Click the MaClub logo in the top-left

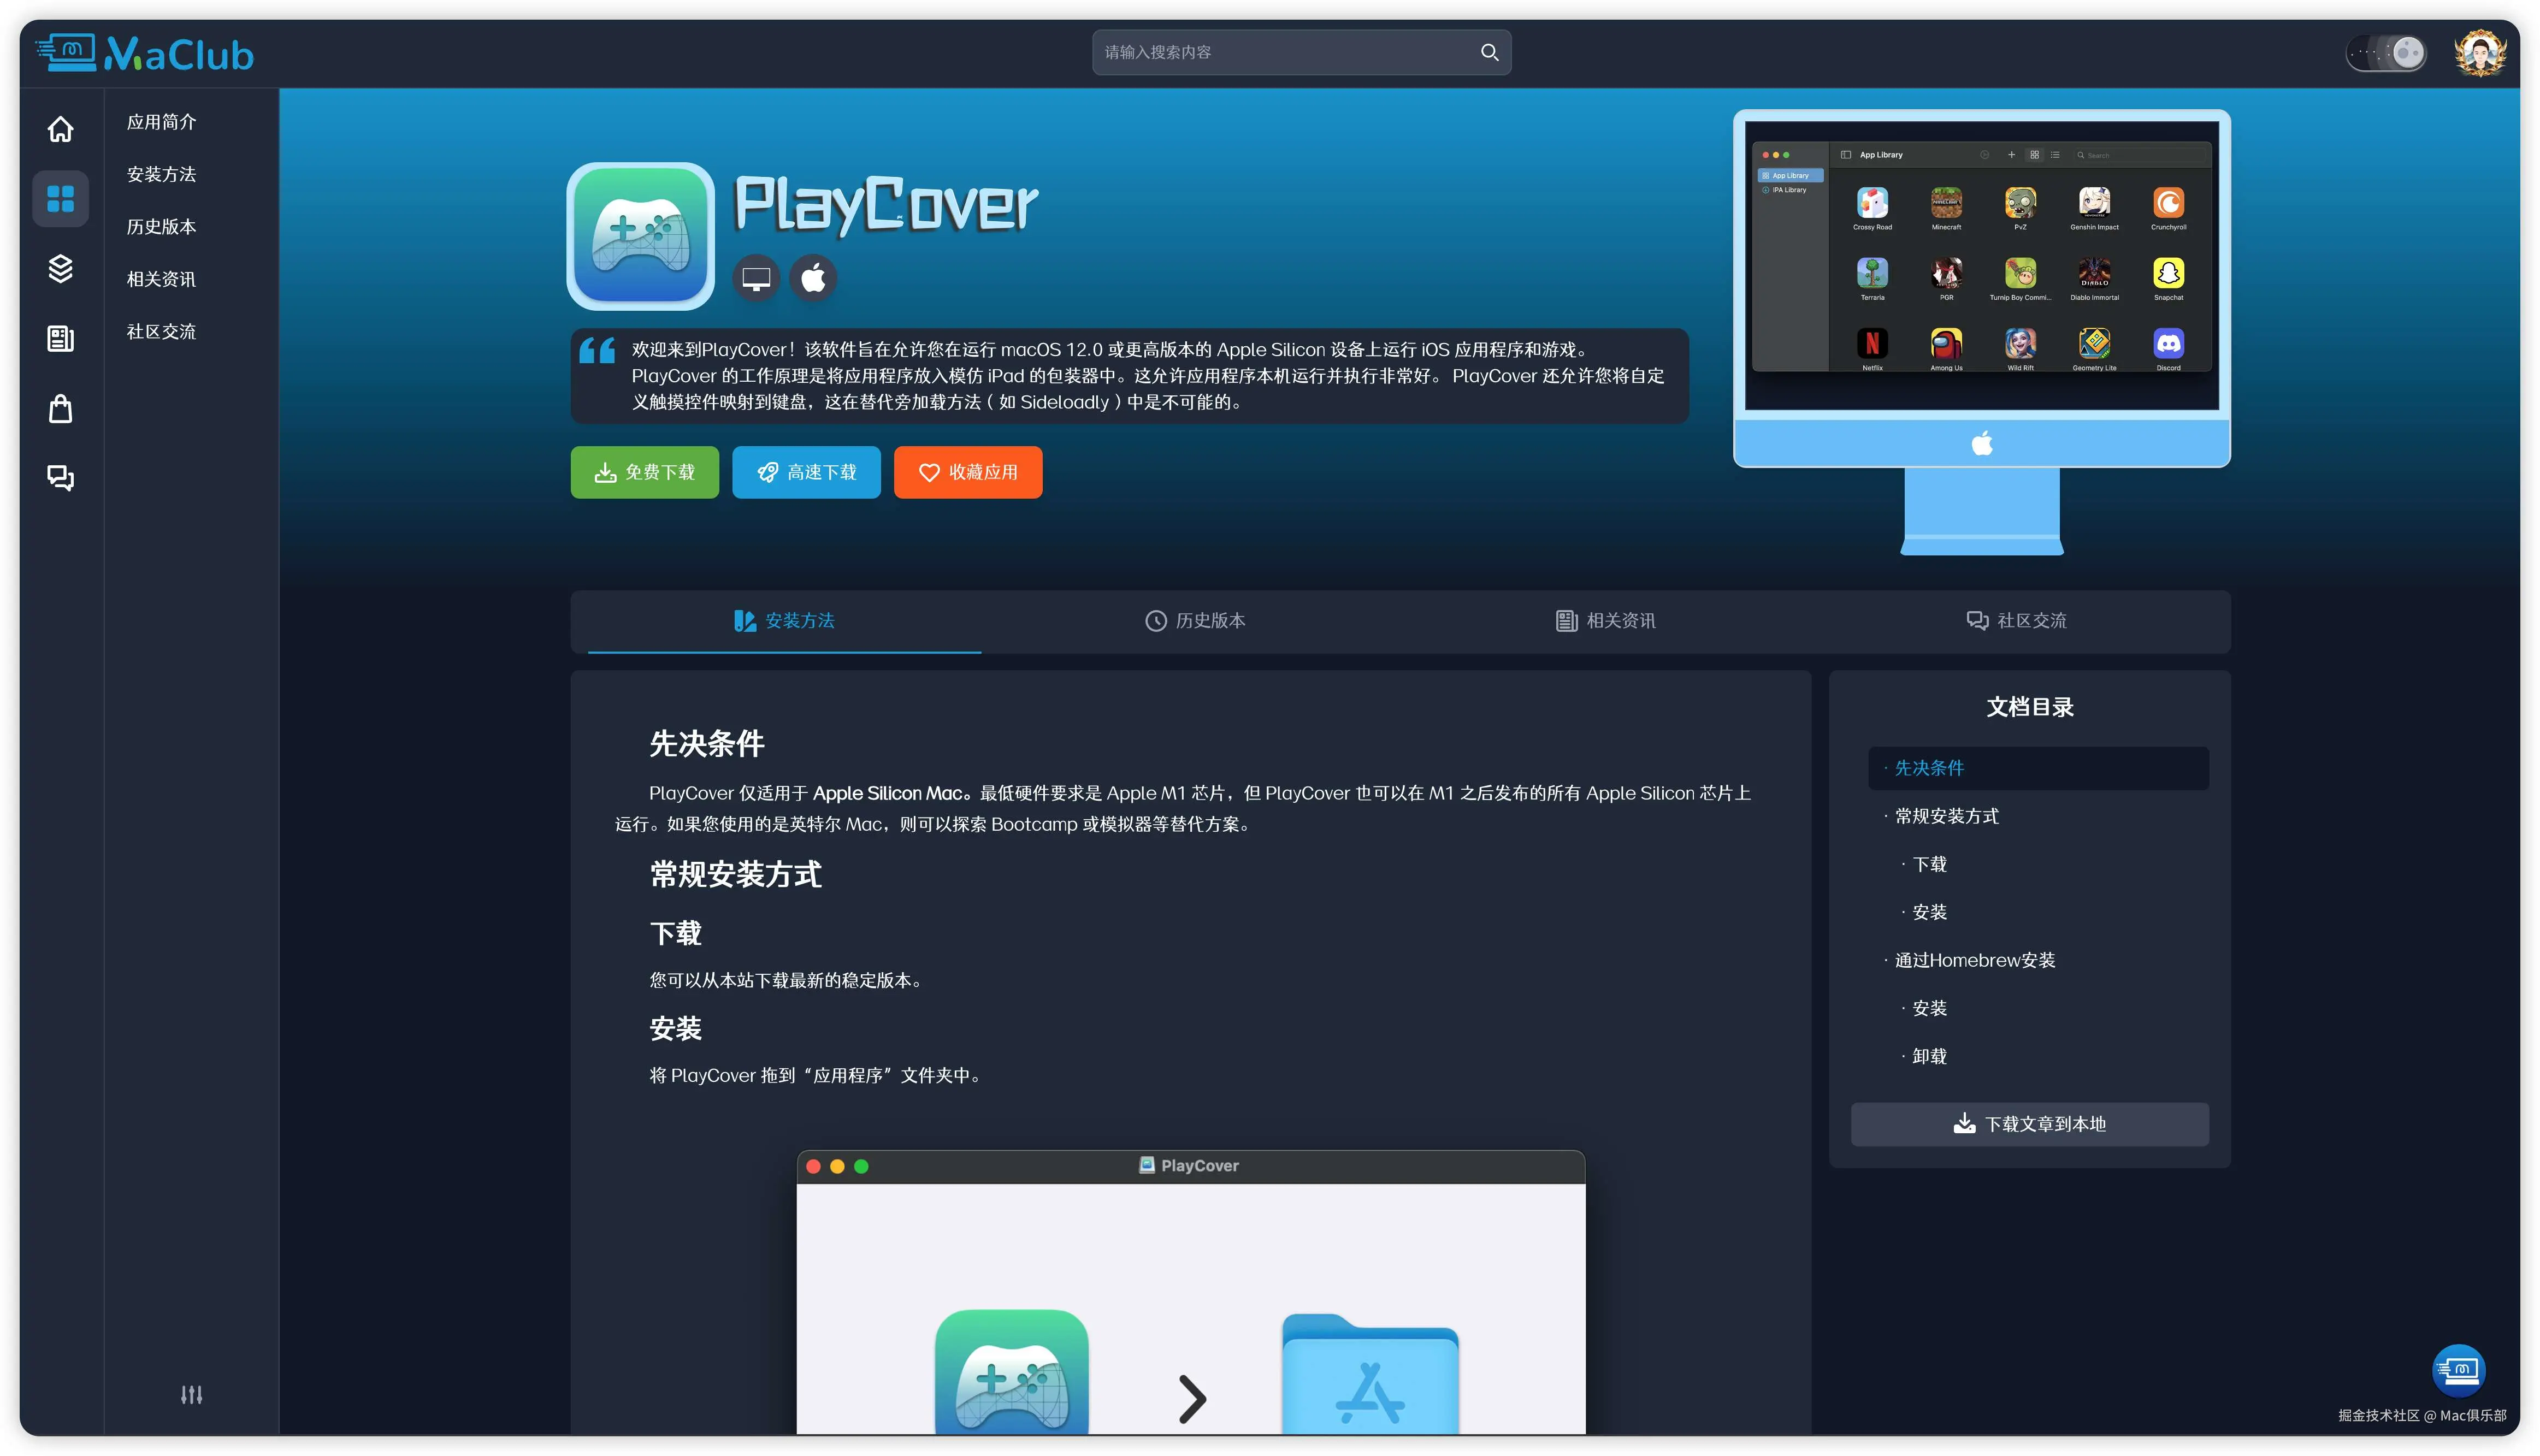click(146, 53)
